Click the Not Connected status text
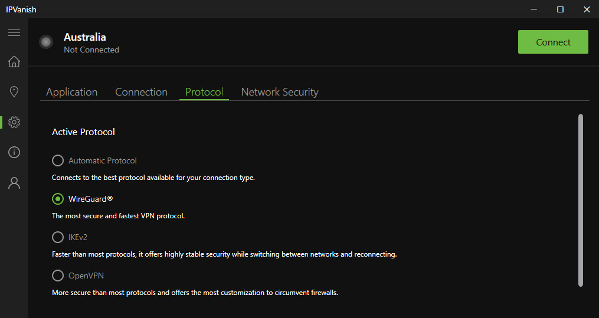The image size is (599, 318). [x=91, y=50]
